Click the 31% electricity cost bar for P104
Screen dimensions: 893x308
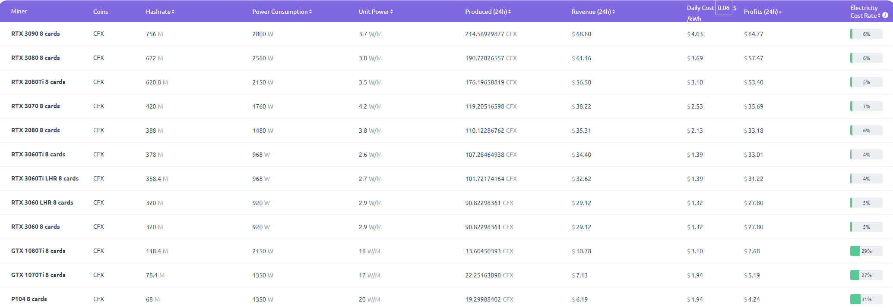(x=866, y=299)
